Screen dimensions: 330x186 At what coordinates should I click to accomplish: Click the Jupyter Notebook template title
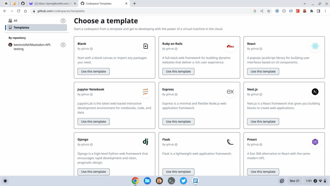tap(91, 89)
